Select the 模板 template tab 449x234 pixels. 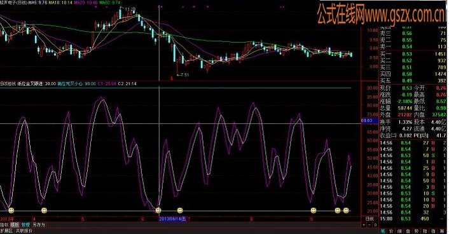[15, 225]
